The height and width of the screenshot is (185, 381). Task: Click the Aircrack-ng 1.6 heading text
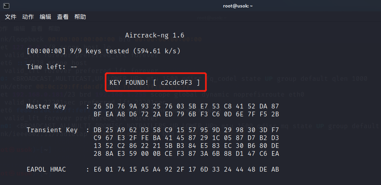click(155, 36)
